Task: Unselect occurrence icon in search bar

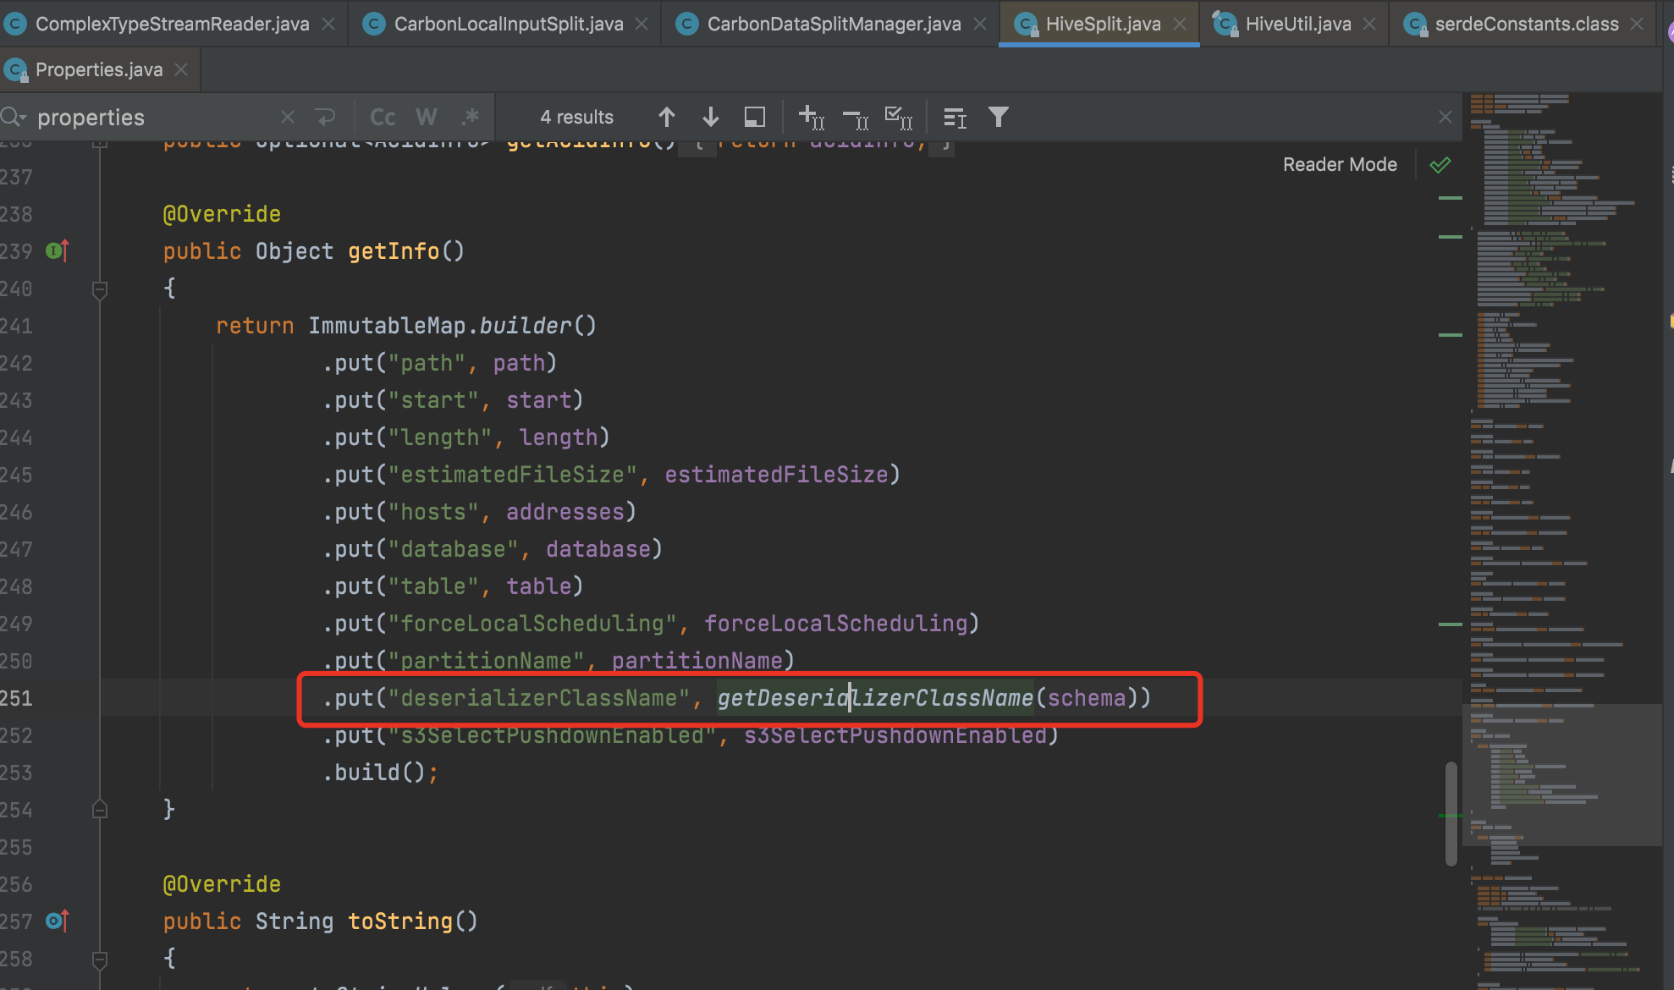Action: [x=856, y=118]
